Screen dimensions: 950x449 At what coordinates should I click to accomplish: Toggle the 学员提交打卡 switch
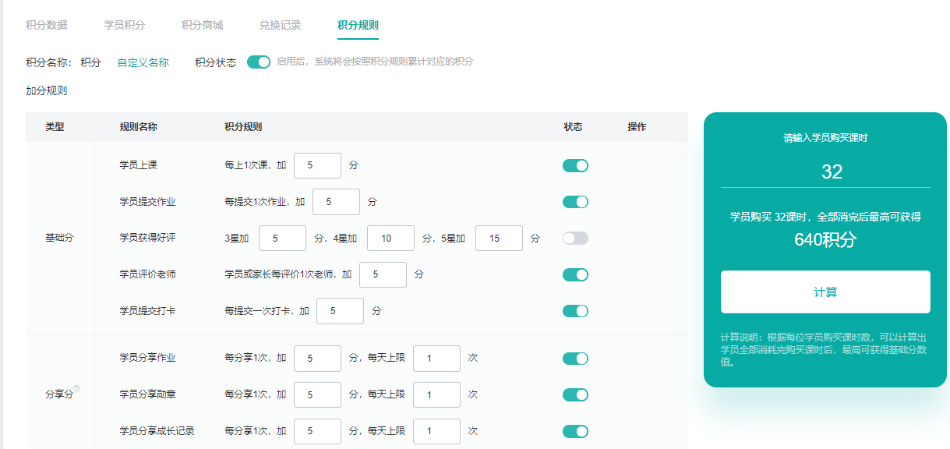coord(575,310)
